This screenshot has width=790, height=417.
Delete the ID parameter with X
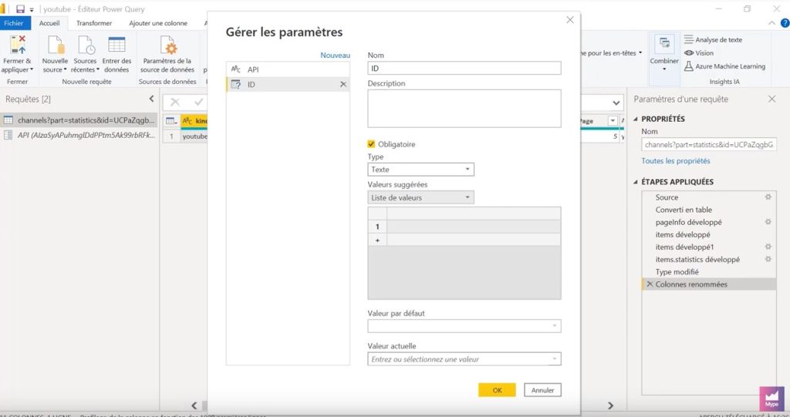pos(343,84)
